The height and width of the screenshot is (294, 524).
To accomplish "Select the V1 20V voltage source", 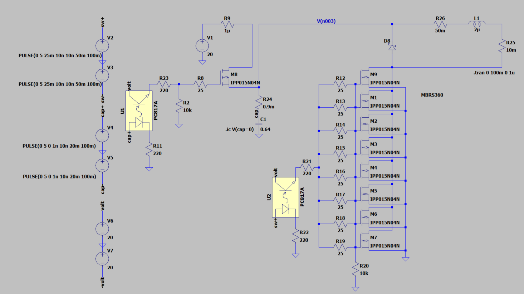I will click(202, 45).
